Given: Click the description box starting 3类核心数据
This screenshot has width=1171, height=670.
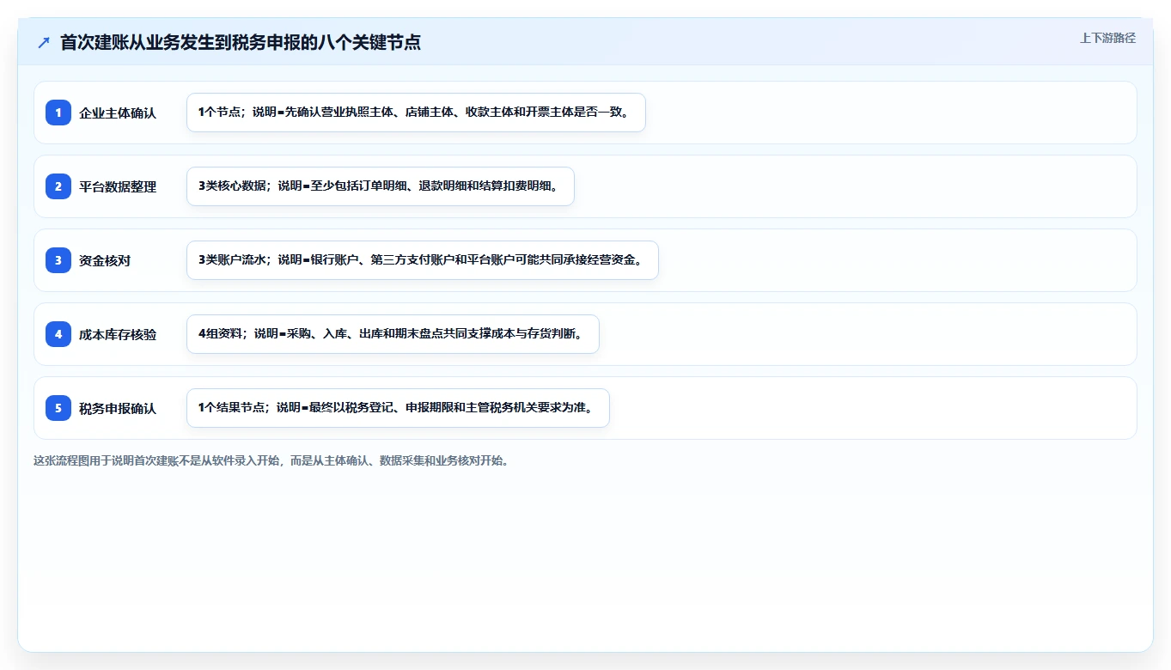Looking at the screenshot, I should point(380,186).
